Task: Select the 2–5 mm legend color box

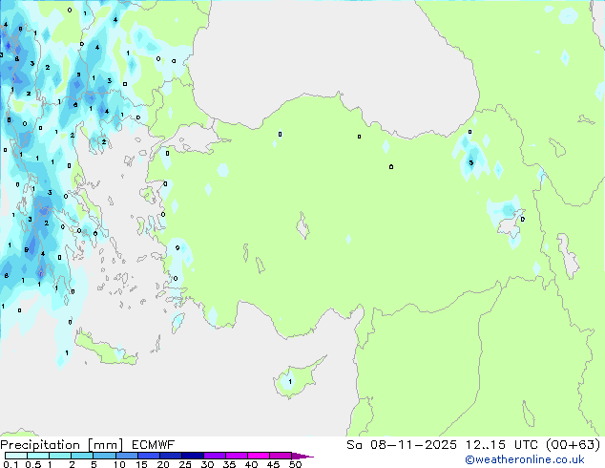Action: point(82,456)
